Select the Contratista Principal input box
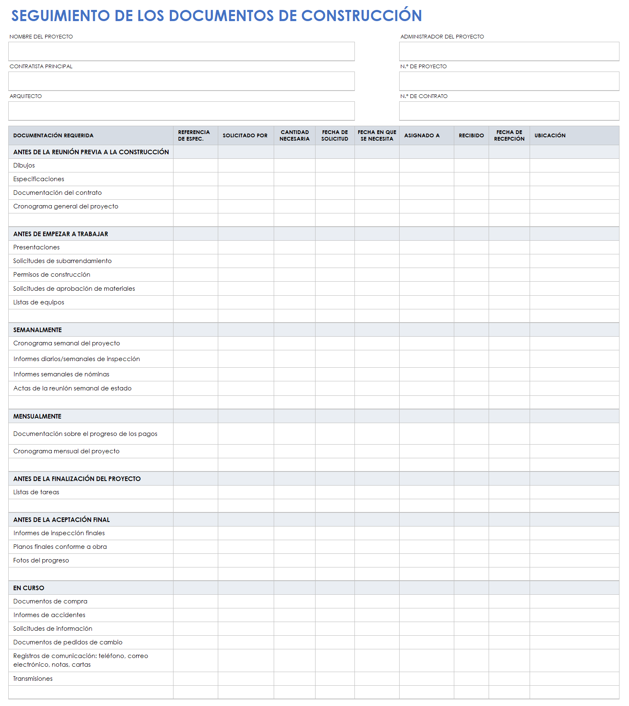This screenshot has width=629, height=706. (181, 81)
